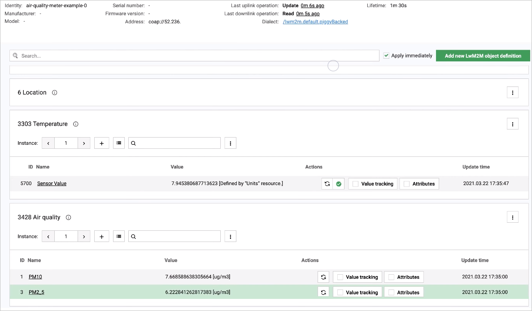Open info icon next to 3428 Air quality
Viewport: 532px width, 311px height.
[69, 217]
